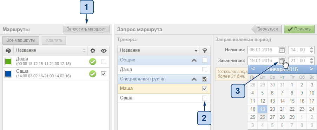Toggle the Специальная группа checkbox

pyautogui.click(x=205, y=79)
